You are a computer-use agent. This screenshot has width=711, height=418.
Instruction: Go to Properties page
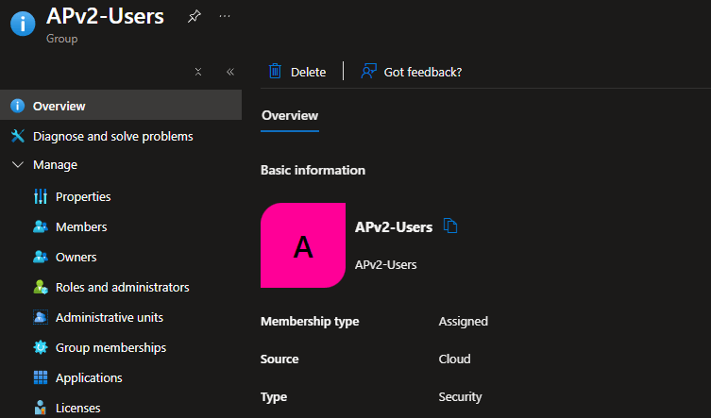pyautogui.click(x=83, y=196)
